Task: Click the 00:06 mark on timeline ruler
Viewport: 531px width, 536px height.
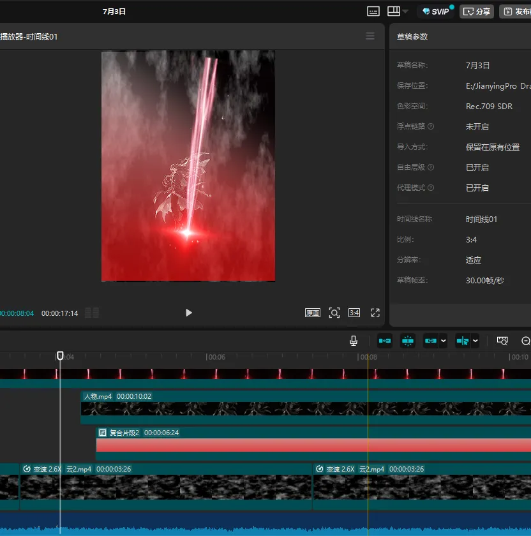Action: coord(216,357)
